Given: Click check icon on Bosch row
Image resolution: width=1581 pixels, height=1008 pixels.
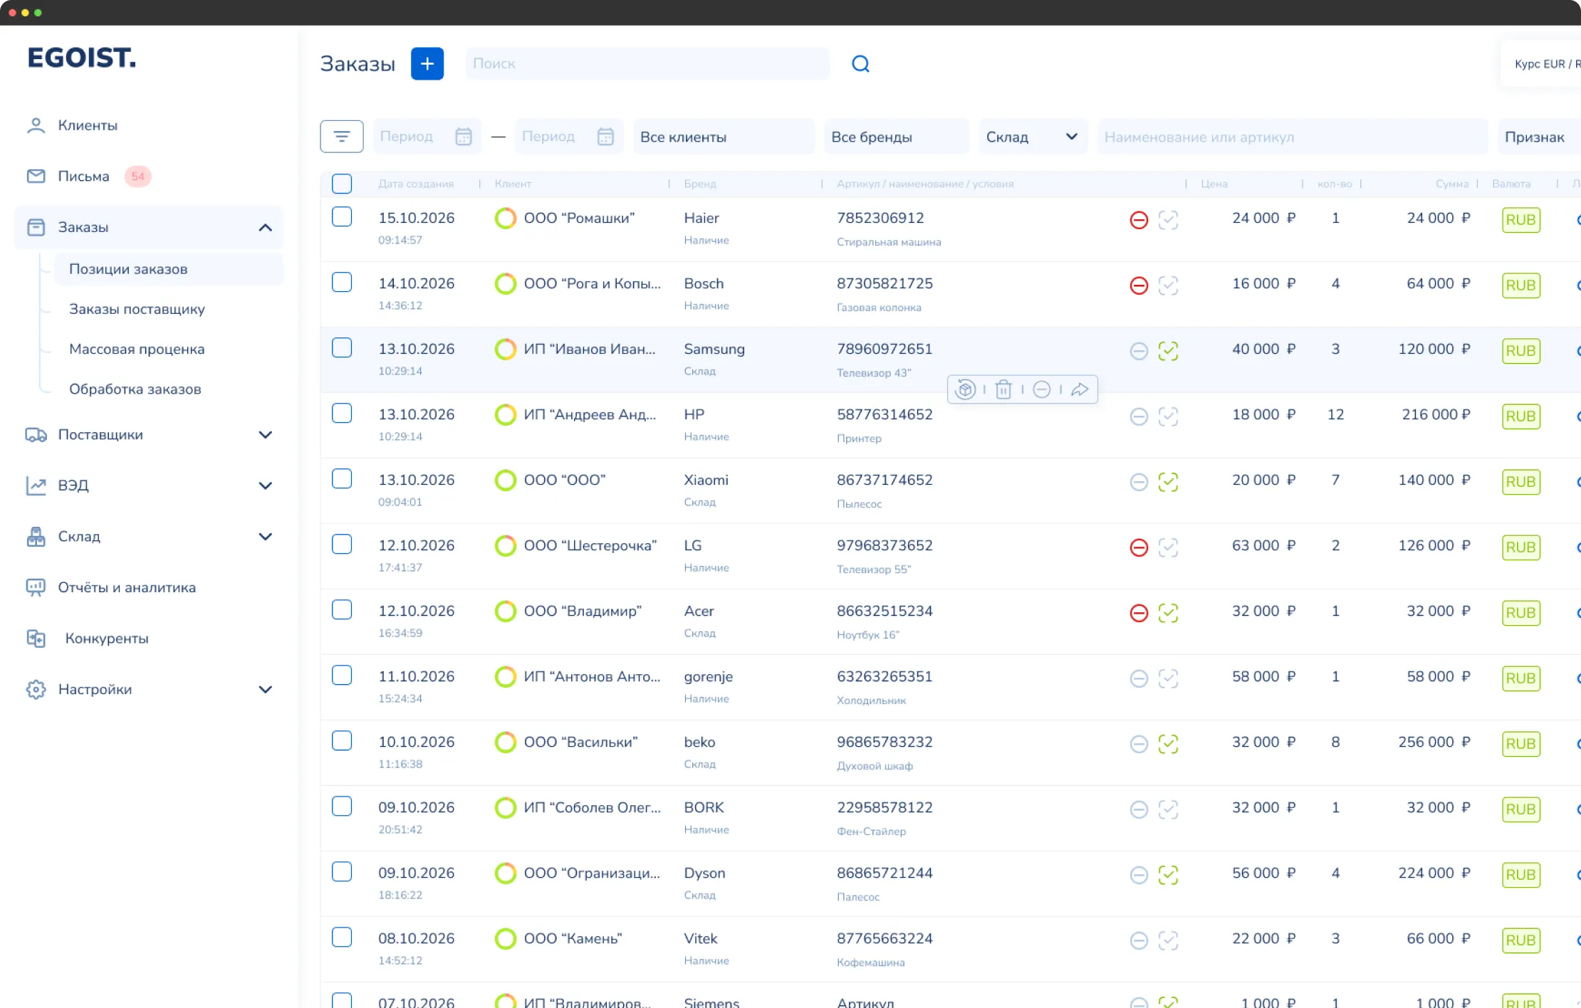Looking at the screenshot, I should point(1168,285).
